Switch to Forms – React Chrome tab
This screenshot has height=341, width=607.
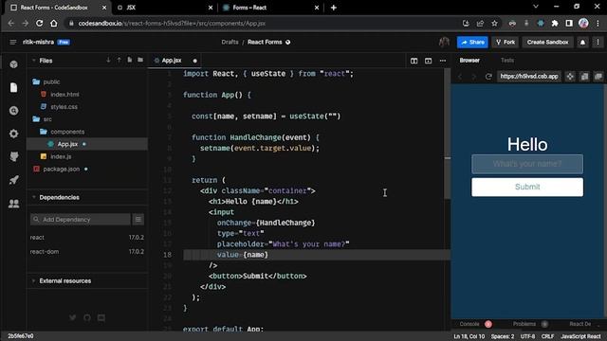270,8
